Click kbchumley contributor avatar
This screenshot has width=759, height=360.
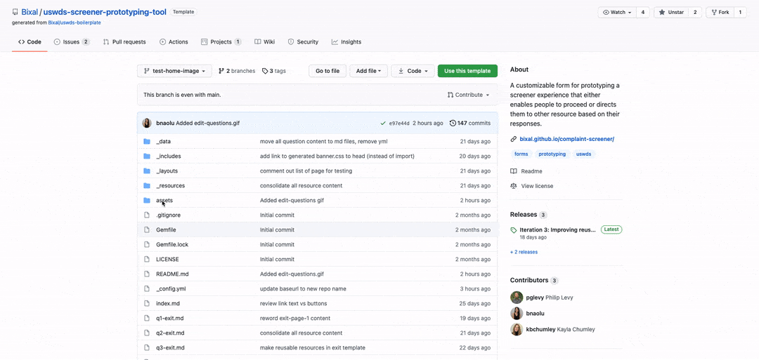(x=517, y=330)
